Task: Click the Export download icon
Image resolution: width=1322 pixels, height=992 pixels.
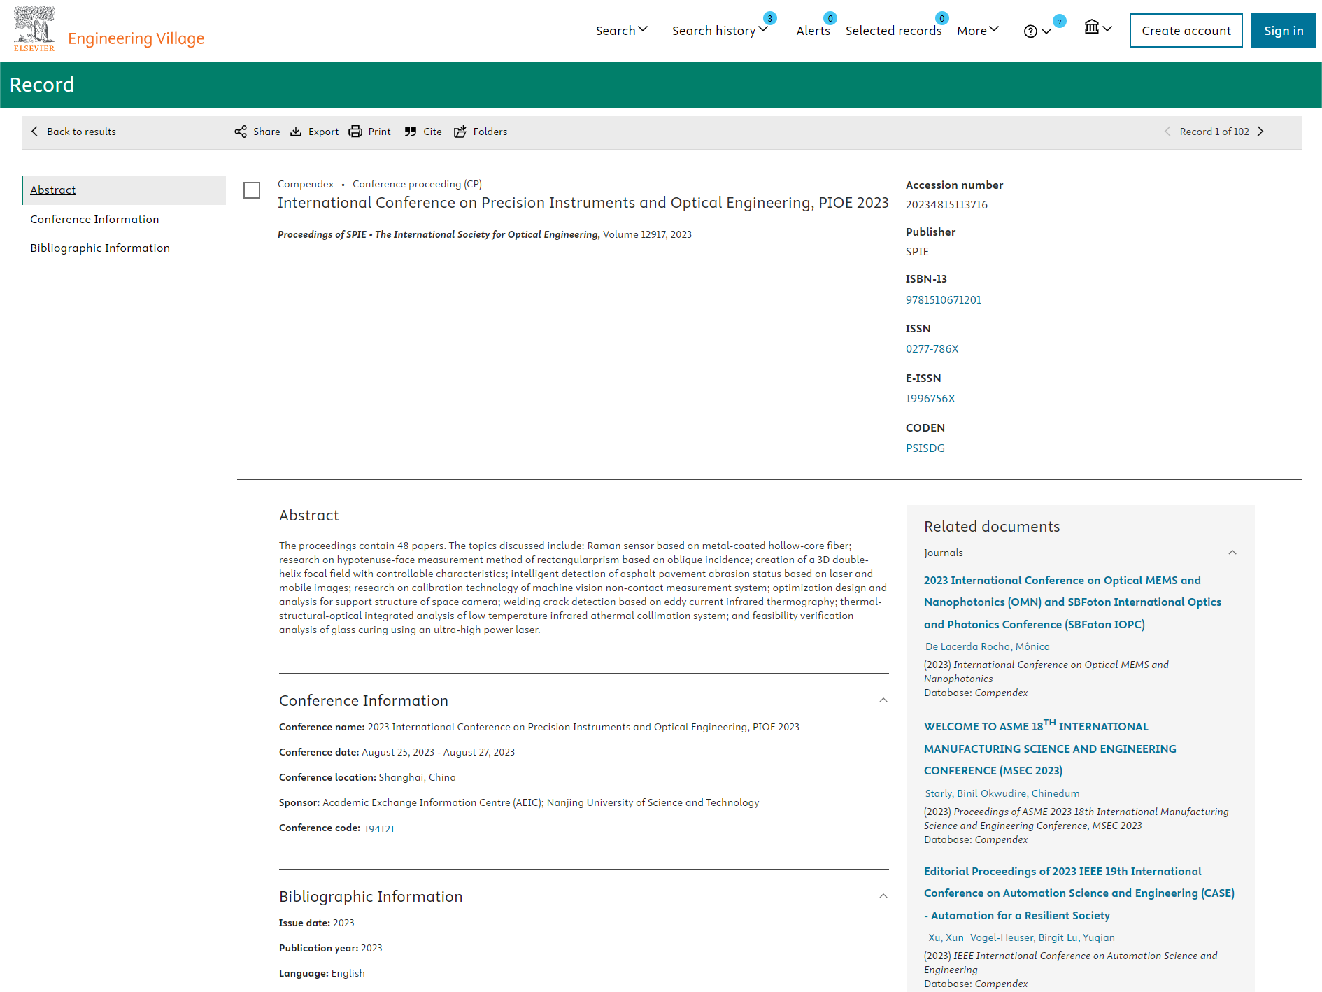Action: point(296,132)
